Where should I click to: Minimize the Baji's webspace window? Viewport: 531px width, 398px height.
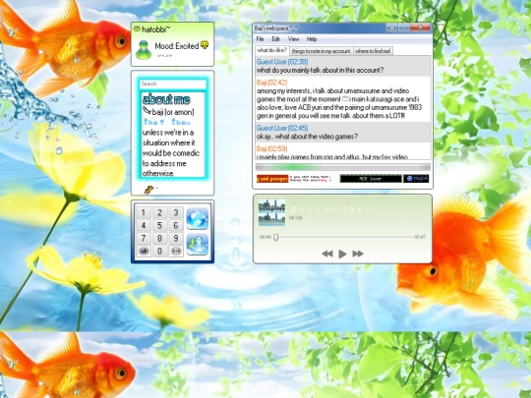[x=391, y=28]
